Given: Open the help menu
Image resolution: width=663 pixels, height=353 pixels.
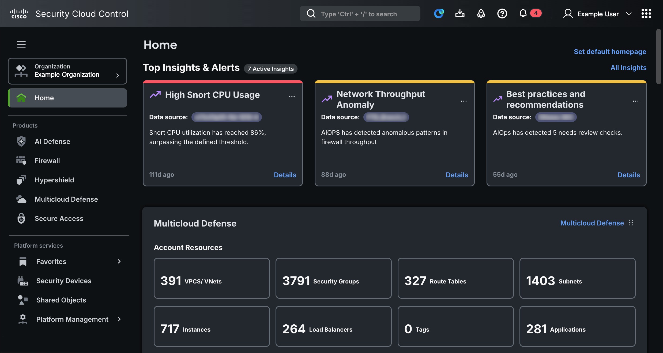Looking at the screenshot, I should click(502, 13).
